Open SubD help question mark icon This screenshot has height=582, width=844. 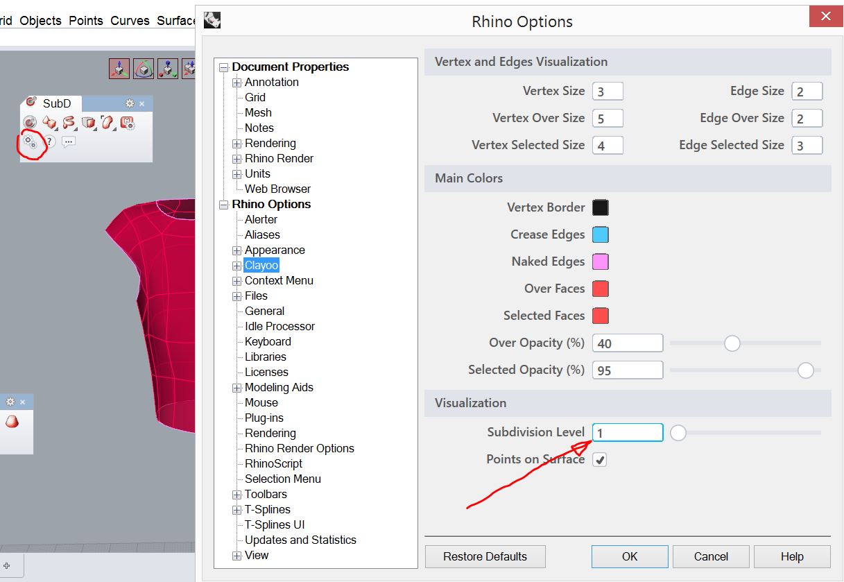tap(49, 142)
